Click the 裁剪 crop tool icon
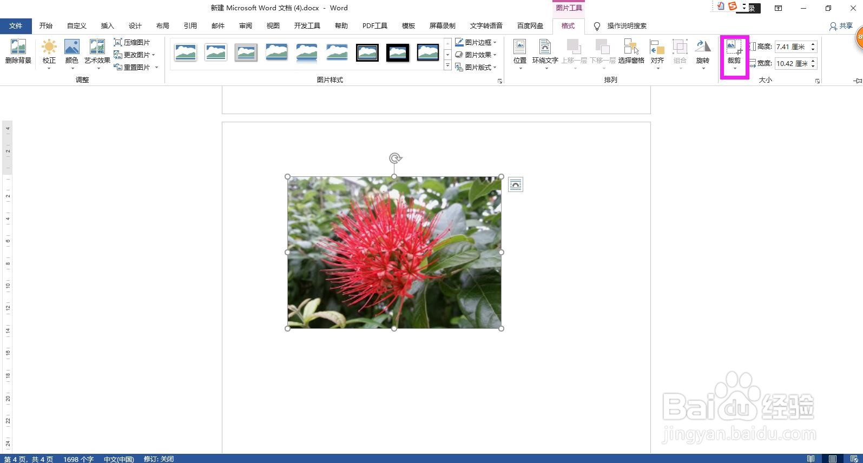The width and height of the screenshot is (863, 463). pos(734,47)
